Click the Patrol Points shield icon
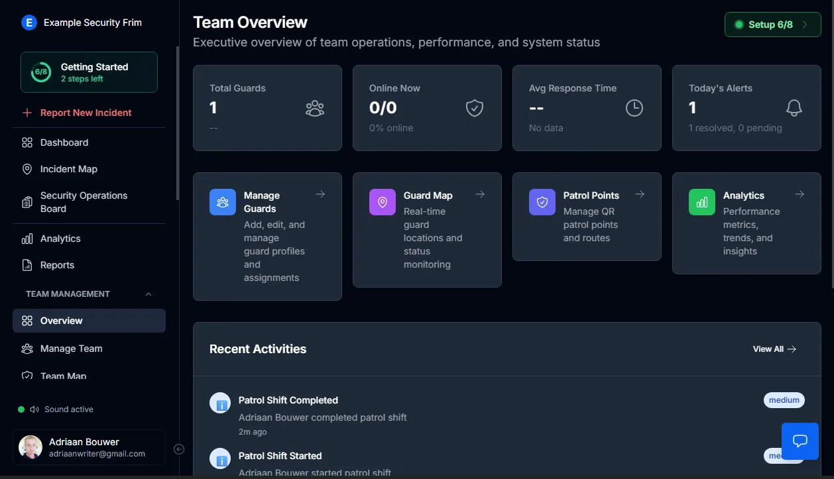The image size is (834, 479). pos(542,202)
